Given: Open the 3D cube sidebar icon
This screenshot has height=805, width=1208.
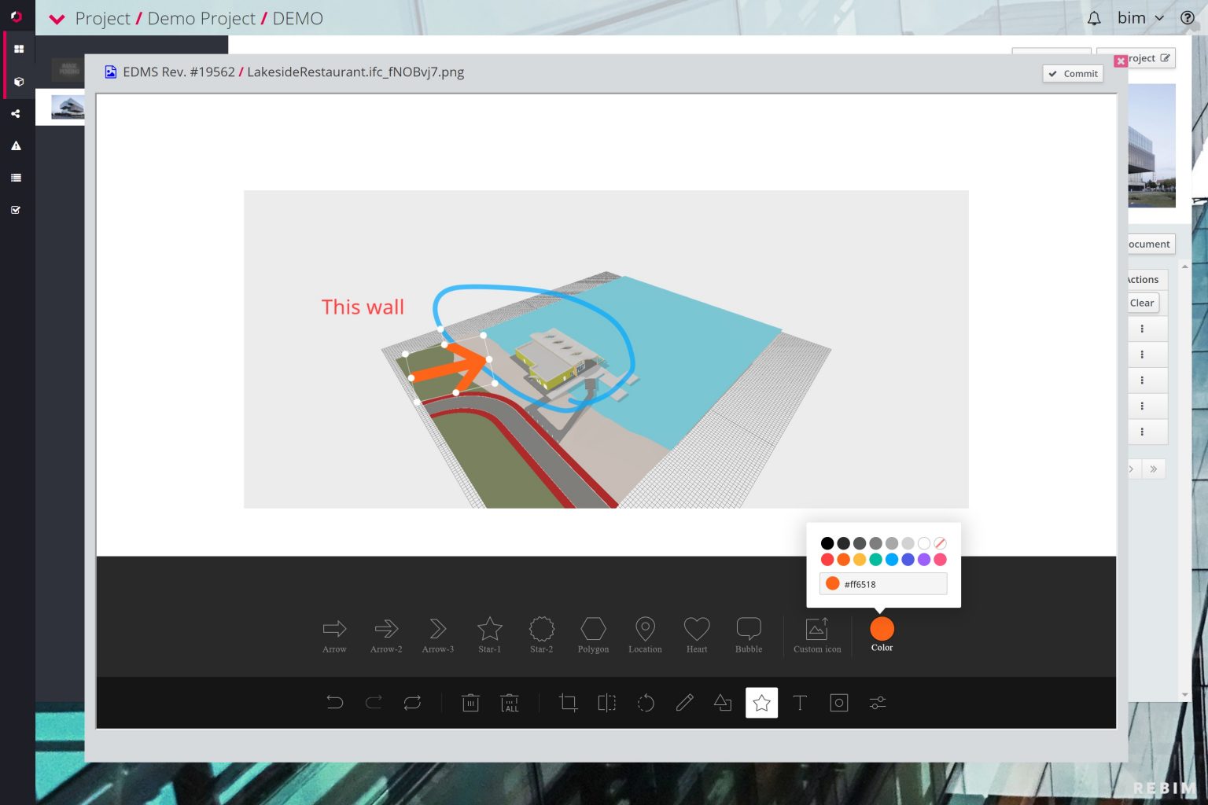Looking at the screenshot, I should (x=18, y=81).
